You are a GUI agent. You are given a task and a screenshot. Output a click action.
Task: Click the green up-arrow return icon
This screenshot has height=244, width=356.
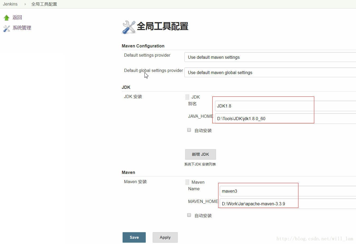click(x=7, y=18)
